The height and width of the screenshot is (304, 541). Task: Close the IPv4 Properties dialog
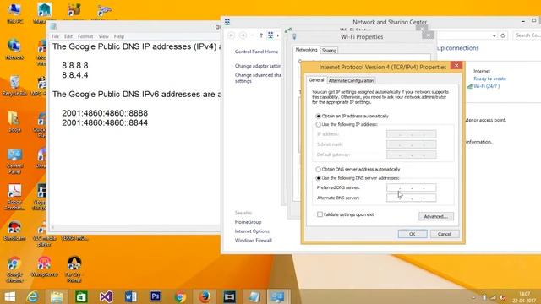tap(456, 66)
